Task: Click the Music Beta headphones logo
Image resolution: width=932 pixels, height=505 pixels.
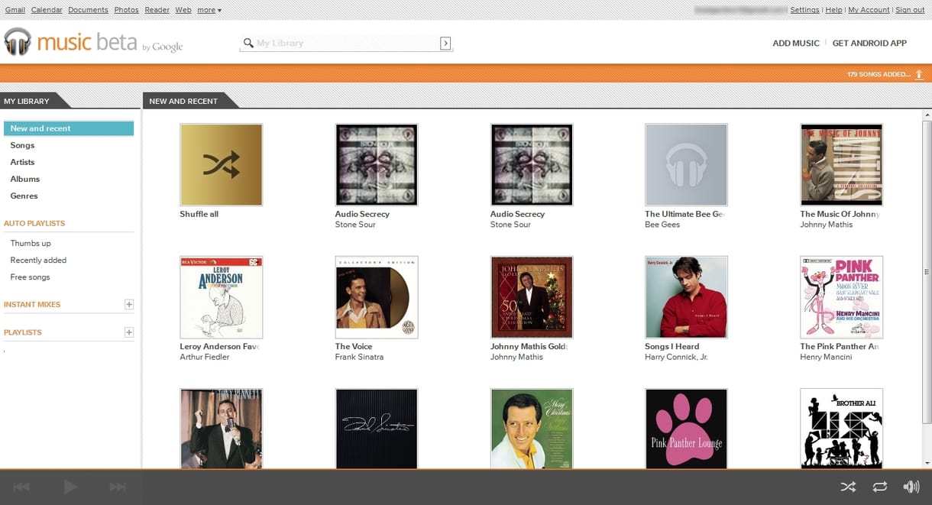Action: (18, 41)
